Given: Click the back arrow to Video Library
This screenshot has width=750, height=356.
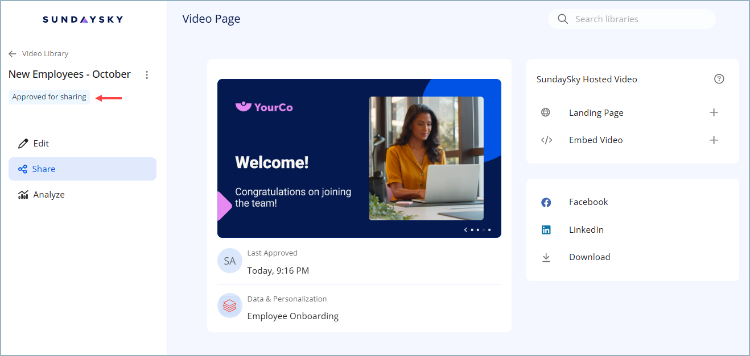Looking at the screenshot, I should [13, 54].
